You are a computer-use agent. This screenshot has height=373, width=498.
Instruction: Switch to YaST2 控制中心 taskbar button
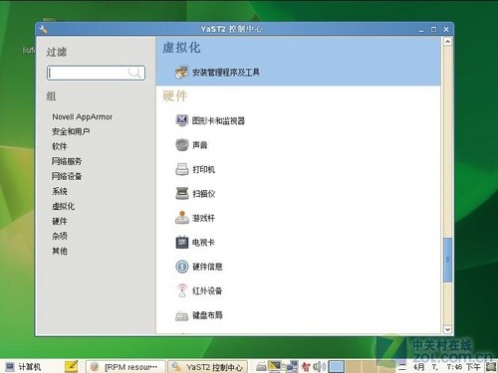(208, 367)
